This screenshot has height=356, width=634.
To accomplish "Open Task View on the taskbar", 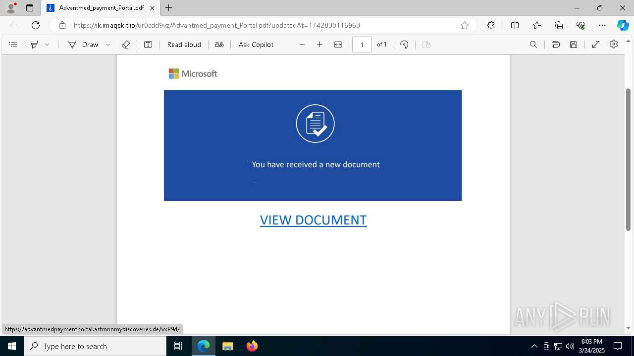I will pyautogui.click(x=178, y=346).
